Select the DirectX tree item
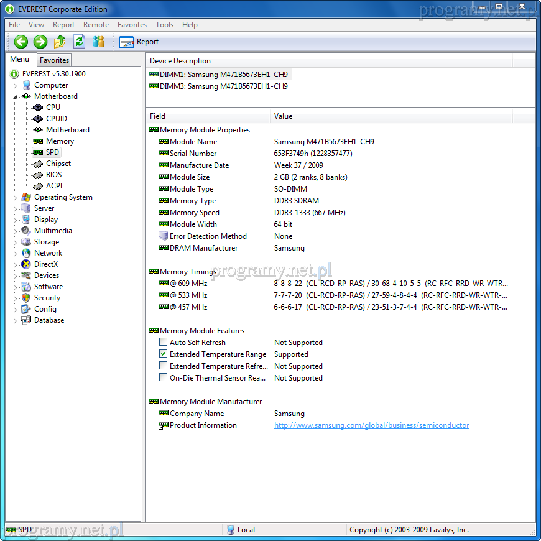This screenshot has width=541, height=541. click(47, 264)
